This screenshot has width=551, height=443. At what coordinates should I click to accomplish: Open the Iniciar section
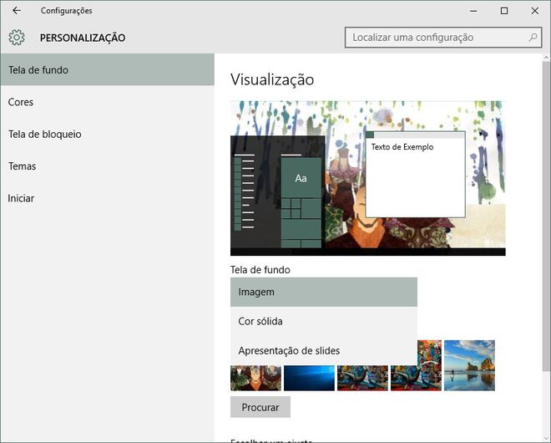click(107, 198)
